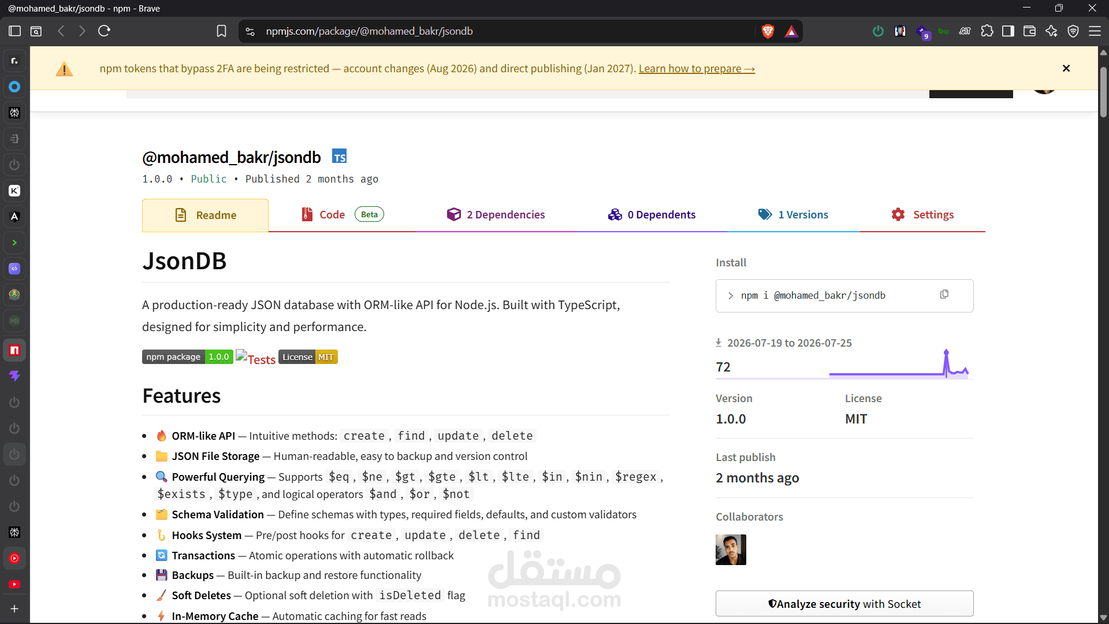Open the browser hamburger menu
Screen dimensions: 1109x624
click(x=1095, y=31)
